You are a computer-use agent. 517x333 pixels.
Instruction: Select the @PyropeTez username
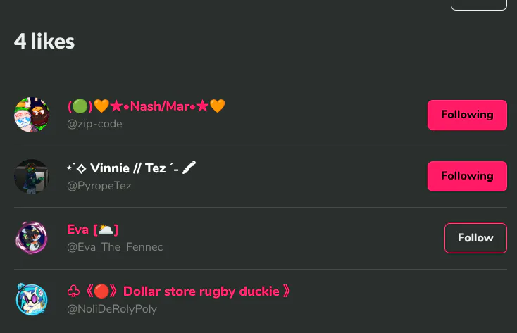(99, 186)
